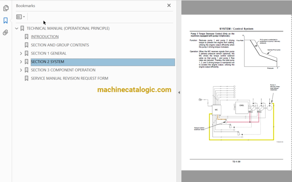Select SECTION 1 GENERAL bookmark text
This screenshot has height=182, width=292.
(49, 54)
